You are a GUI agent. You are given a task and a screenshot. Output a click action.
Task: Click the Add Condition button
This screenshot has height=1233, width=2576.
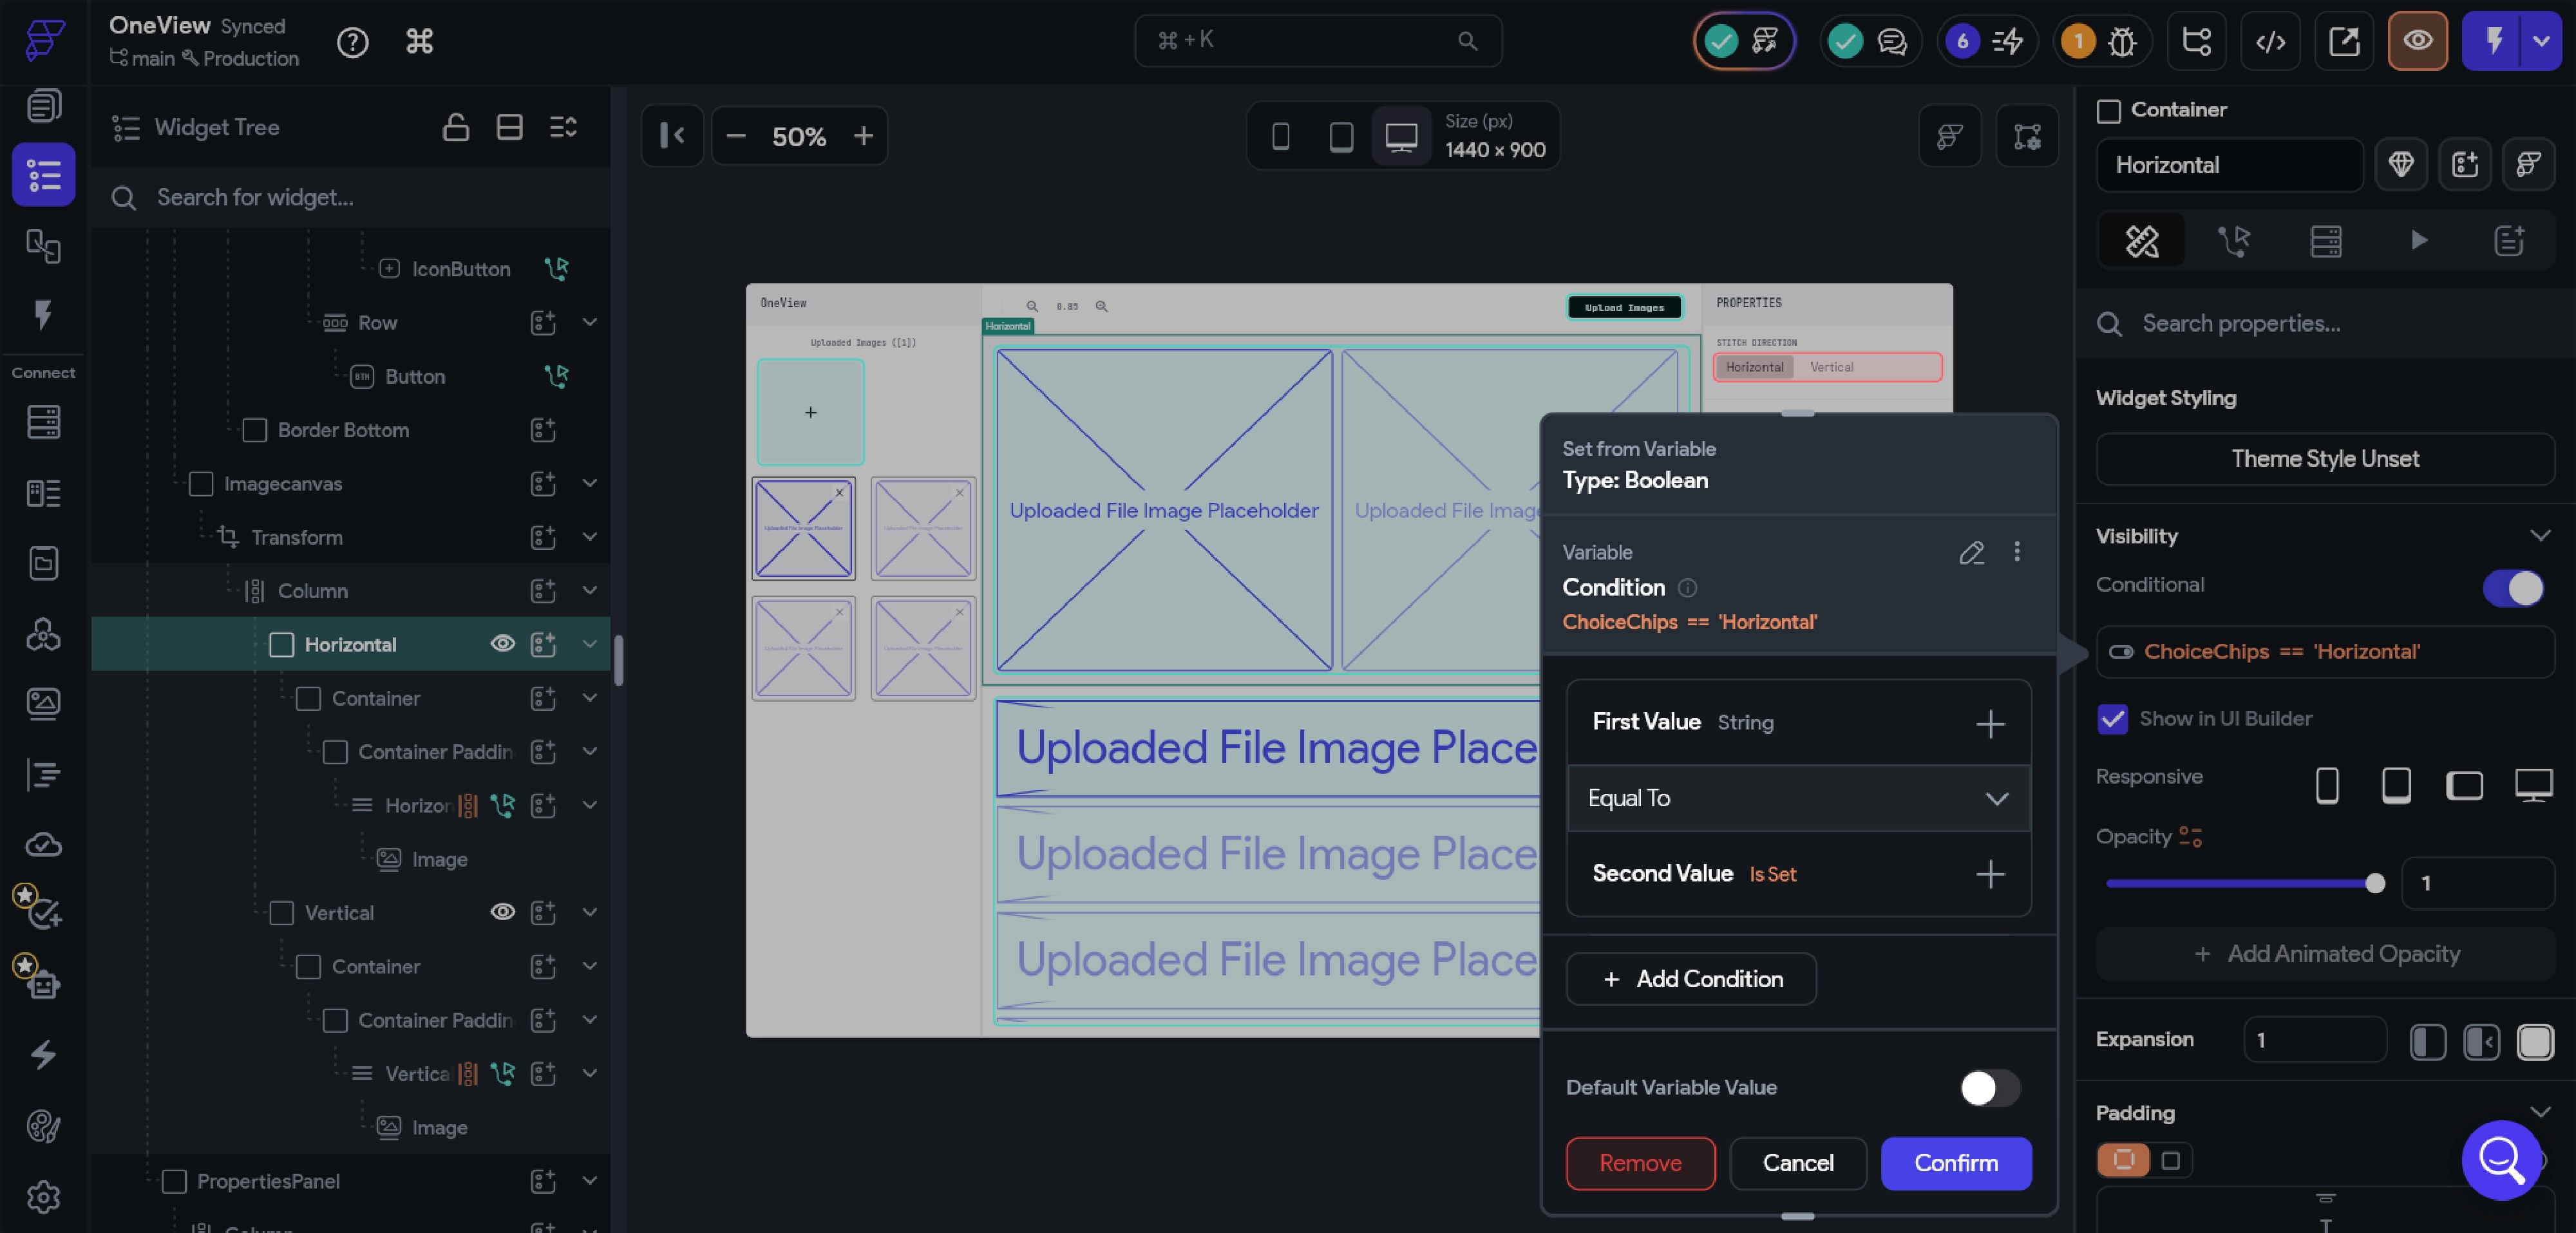(1691, 978)
